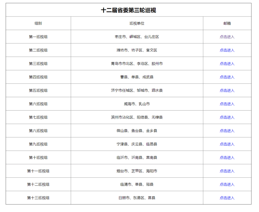Click 滨州市沾化区、阳信县、无棣县 cell
This screenshot has height=212, width=259.
137,117
